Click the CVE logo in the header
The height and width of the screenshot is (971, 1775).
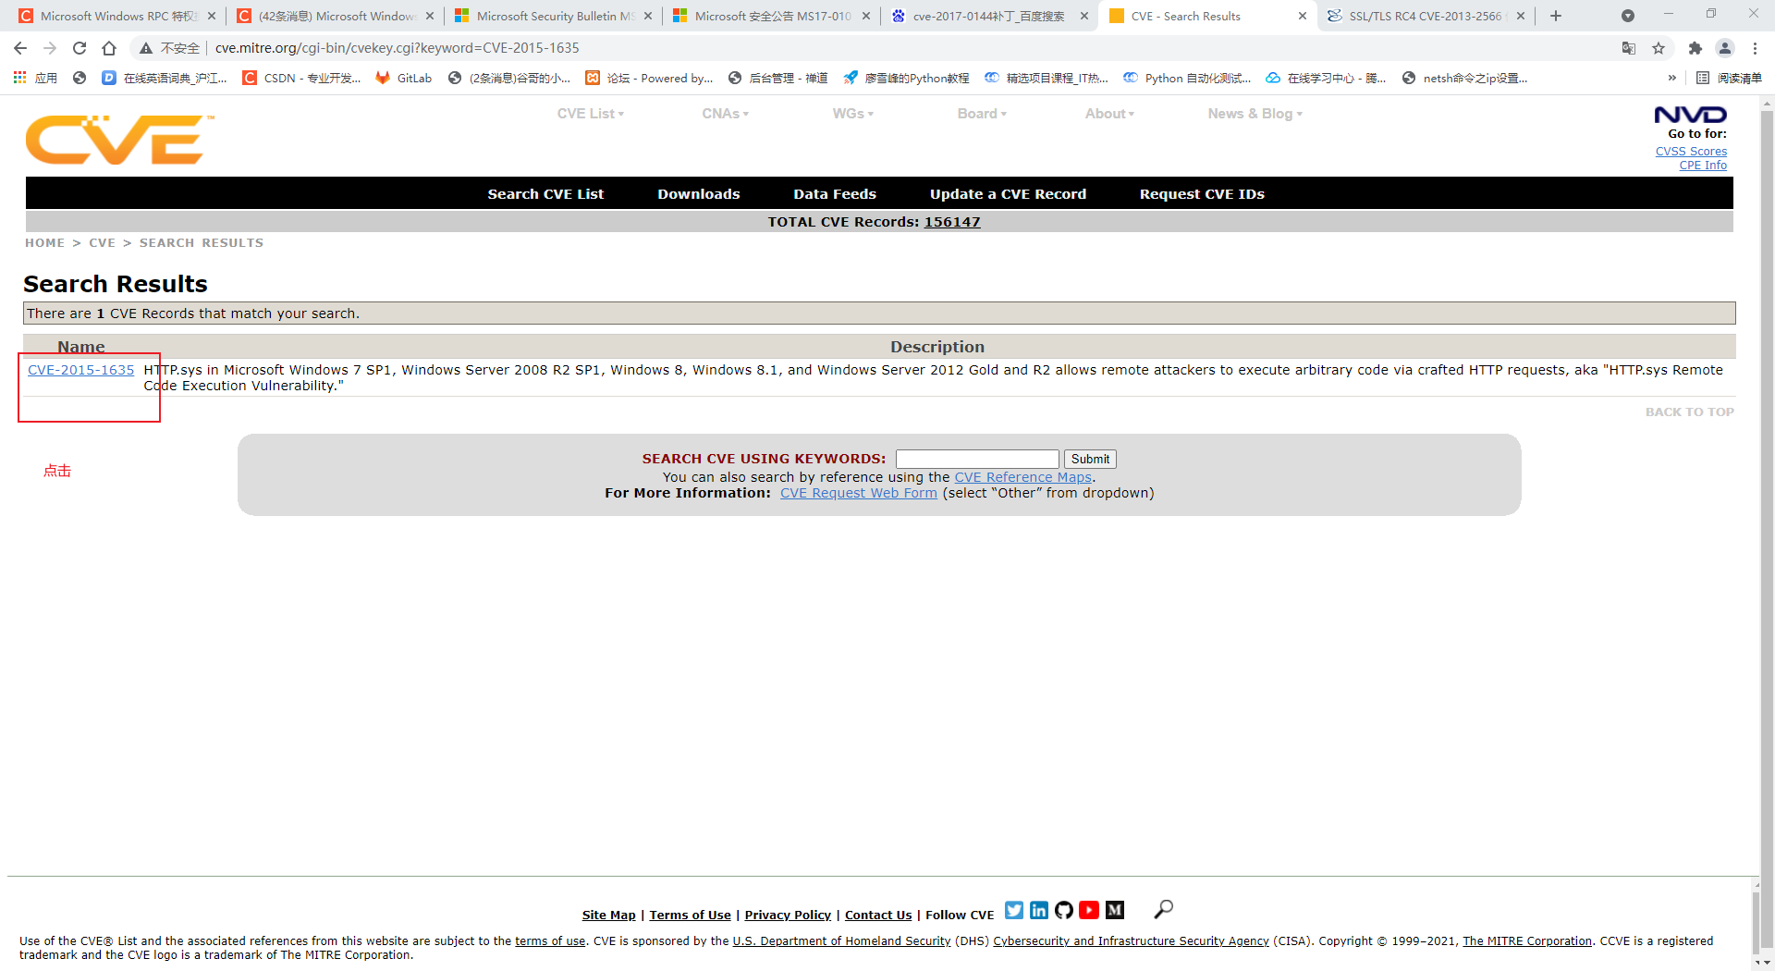pos(116,139)
